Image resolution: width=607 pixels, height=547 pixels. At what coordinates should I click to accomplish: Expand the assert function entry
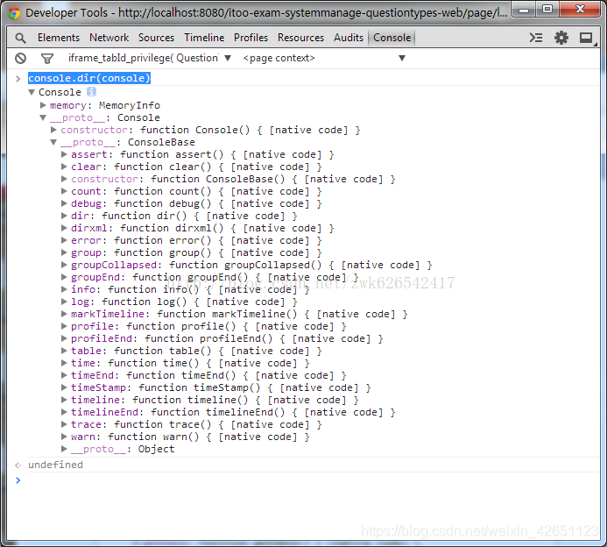point(64,154)
